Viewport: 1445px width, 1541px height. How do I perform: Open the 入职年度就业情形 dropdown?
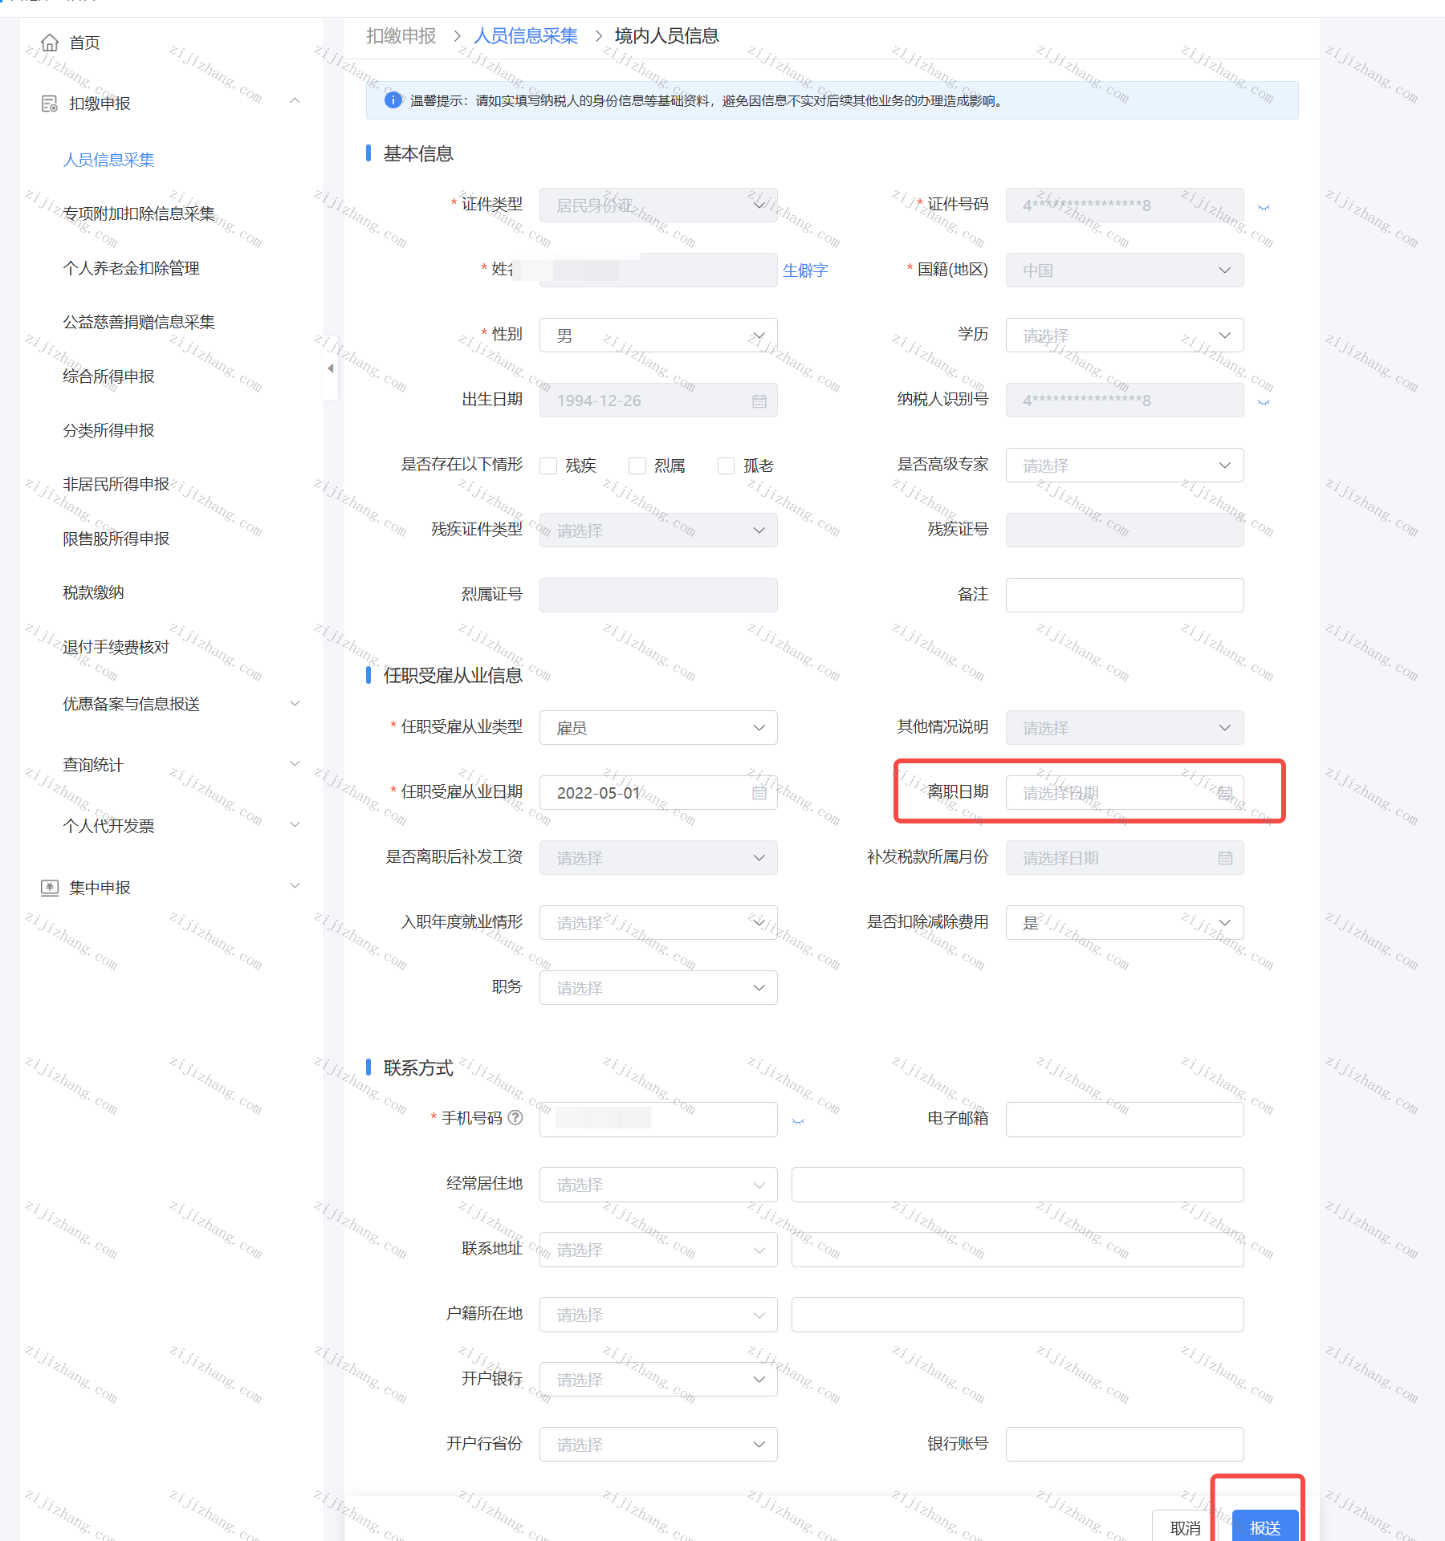(x=658, y=923)
